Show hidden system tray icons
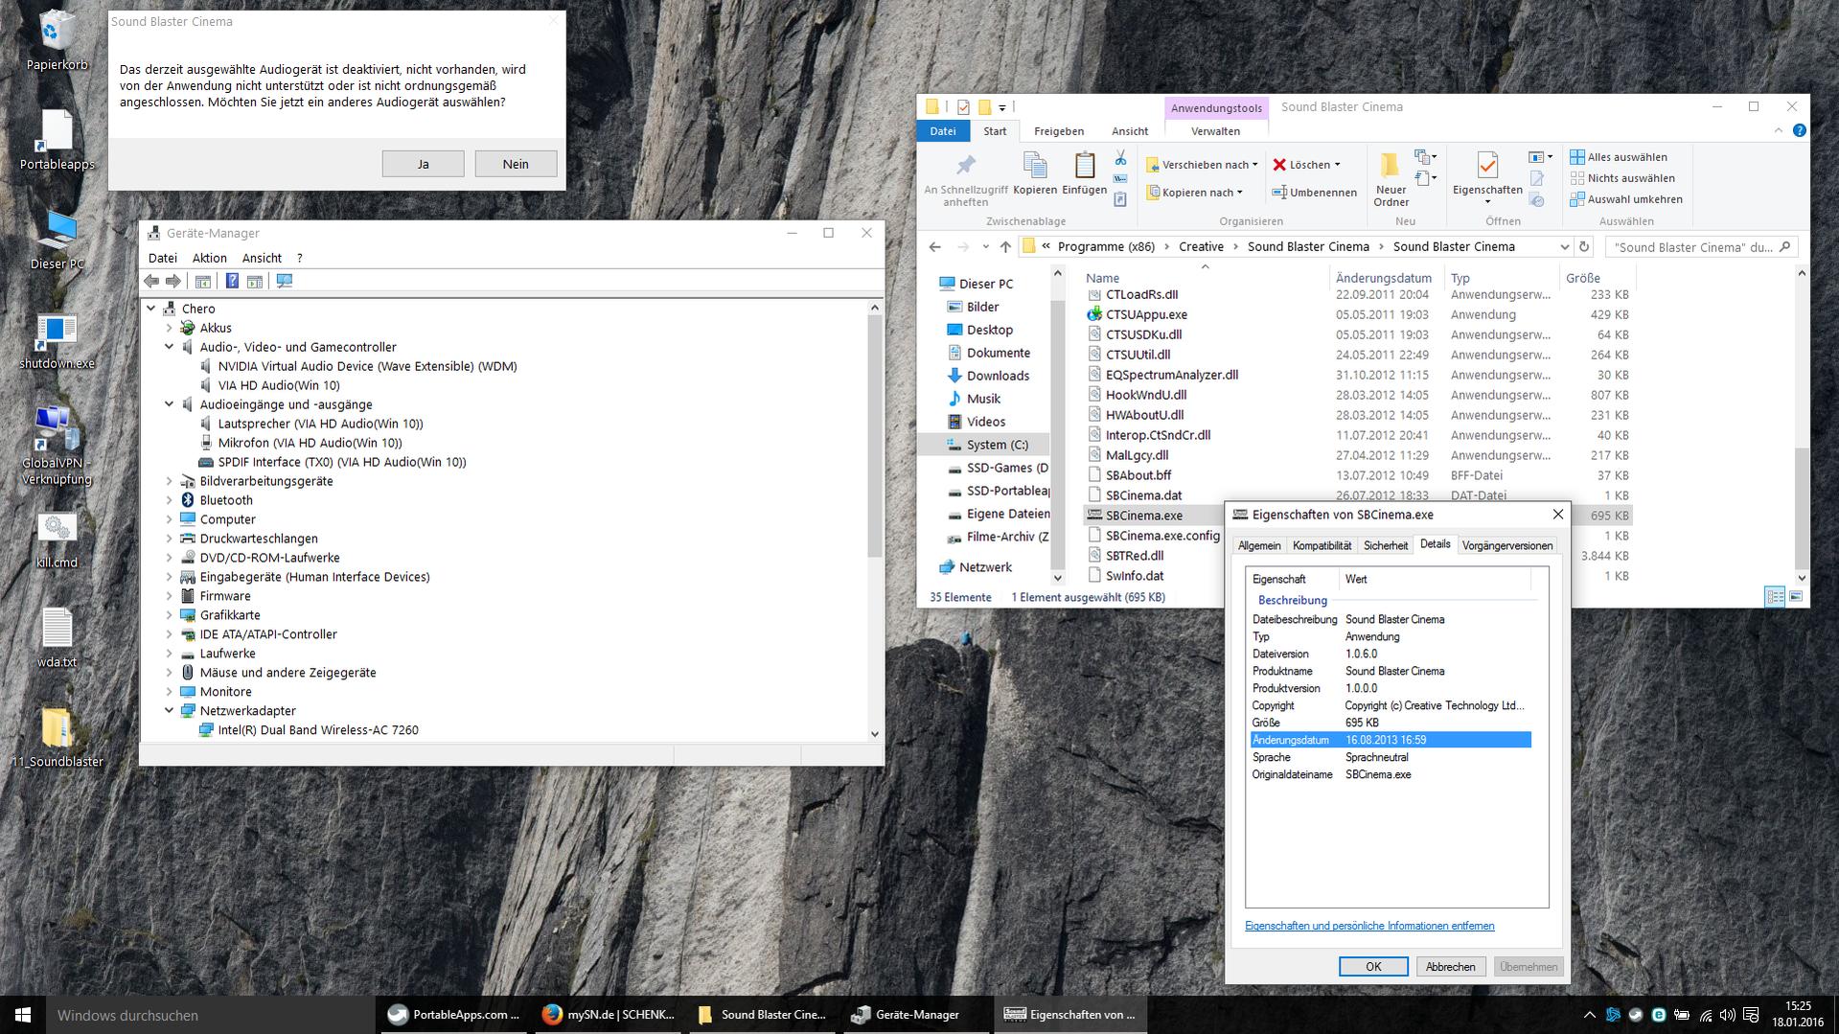The height and width of the screenshot is (1034, 1839). click(x=1589, y=1015)
